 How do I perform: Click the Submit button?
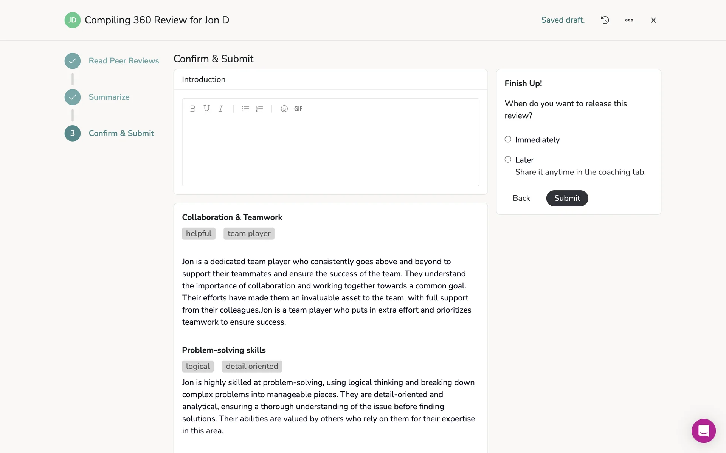(567, 198)
